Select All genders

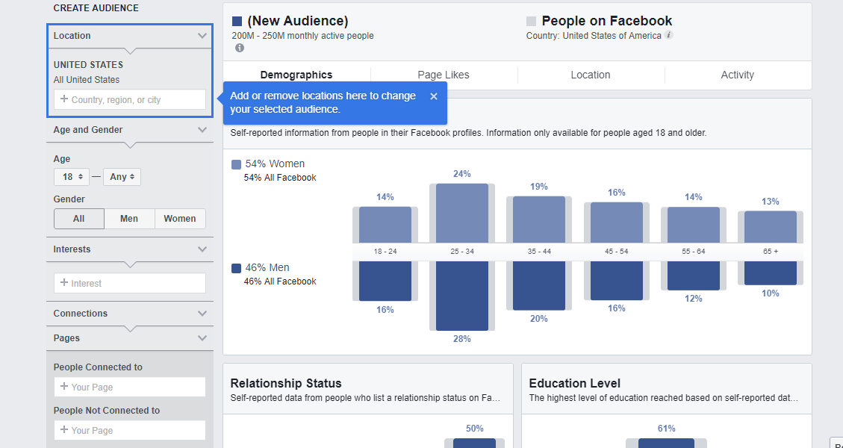[79, 219]
